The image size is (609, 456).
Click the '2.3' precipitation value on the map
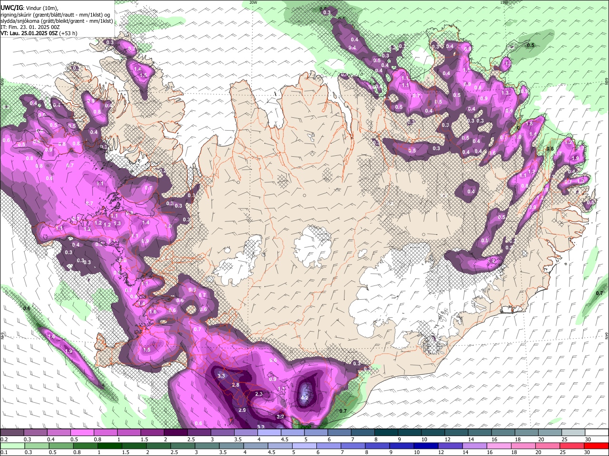[x=259, y=394]
